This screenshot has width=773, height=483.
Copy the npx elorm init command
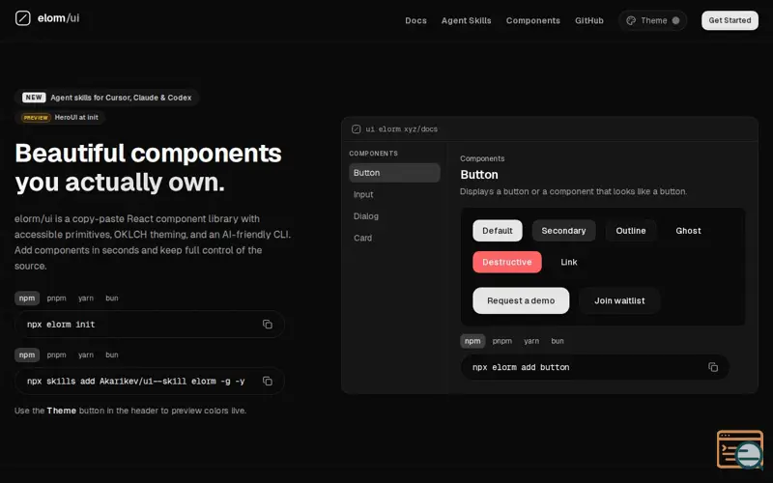(268, 325)
